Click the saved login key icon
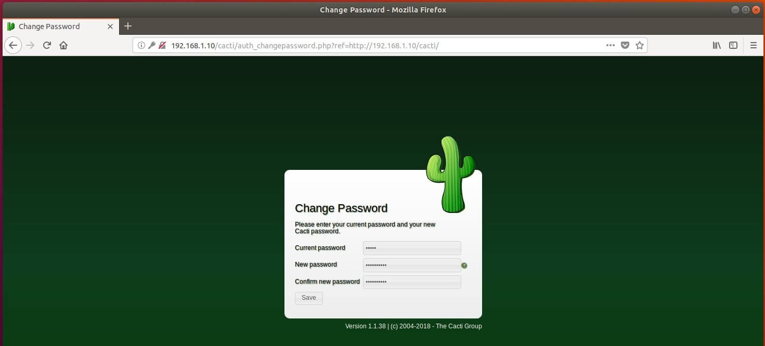This screenshot has height=346, width=765. pyautogui.click(x=151, y=45)
